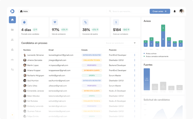Click the Crear aviso button
This screenshot has height=119, width=193.
[160, 11]
